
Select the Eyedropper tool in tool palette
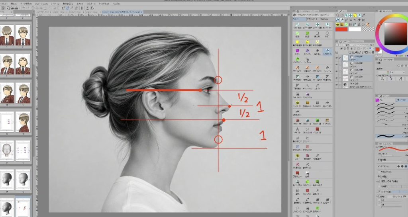[364, 16]
